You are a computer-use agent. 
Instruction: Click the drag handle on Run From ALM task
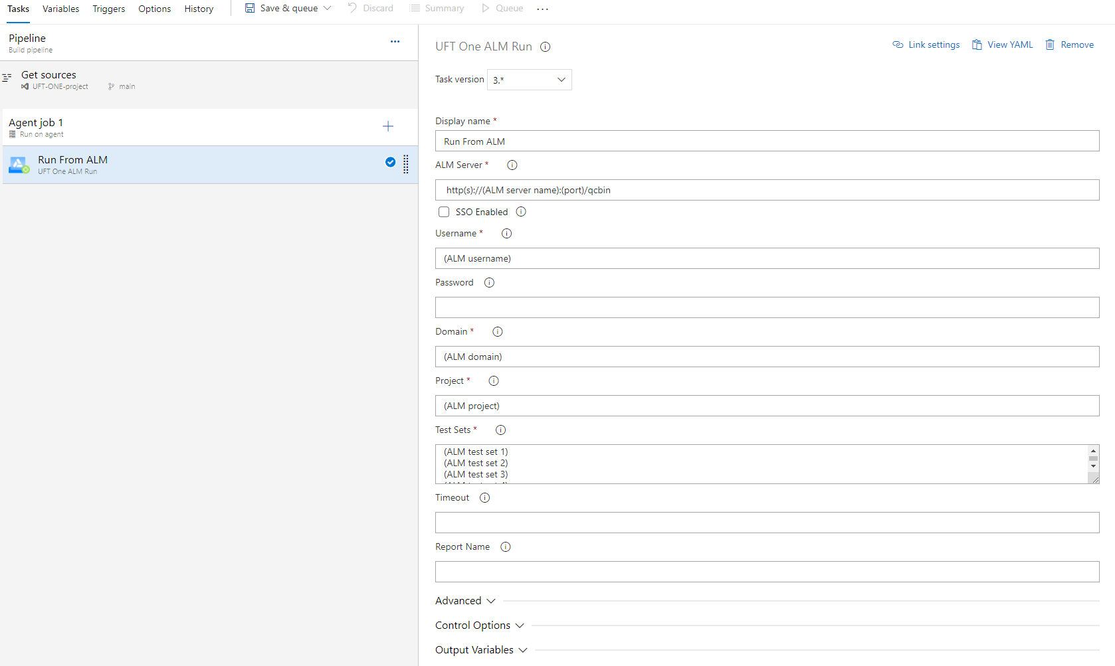[406, 164]
